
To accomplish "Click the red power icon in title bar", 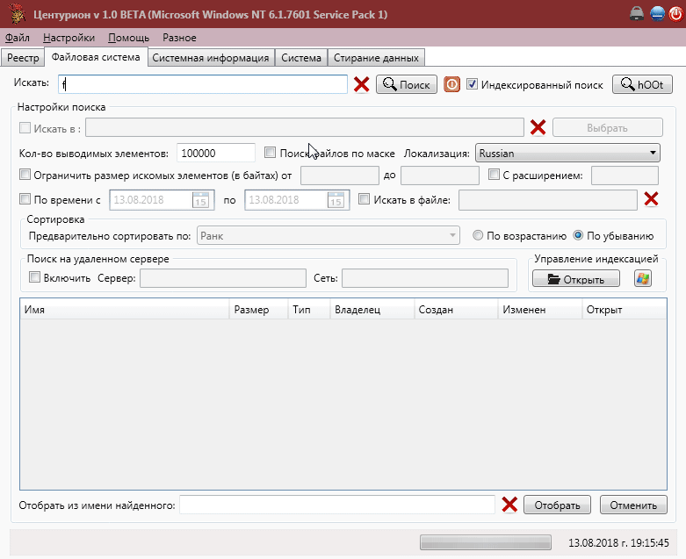I will point(676,14).
